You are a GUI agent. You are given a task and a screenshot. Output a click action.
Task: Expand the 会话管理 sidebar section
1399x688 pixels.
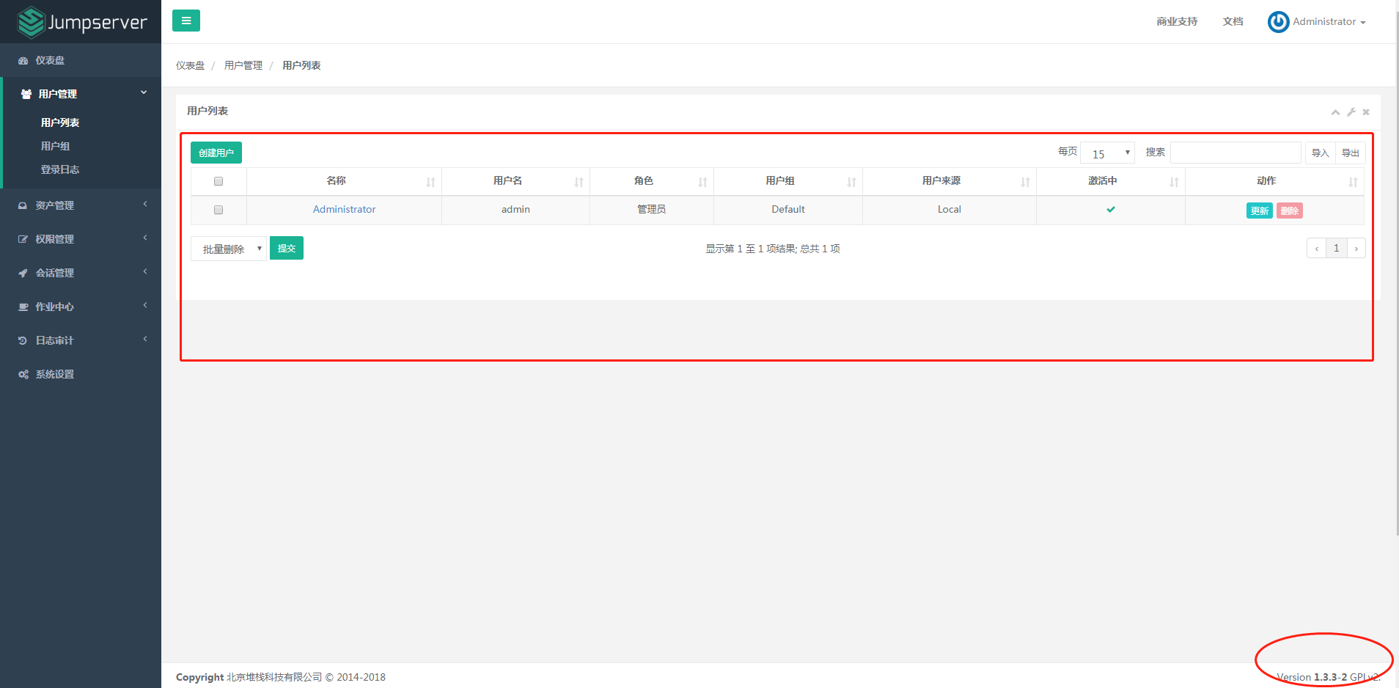[x=81, y=273]
